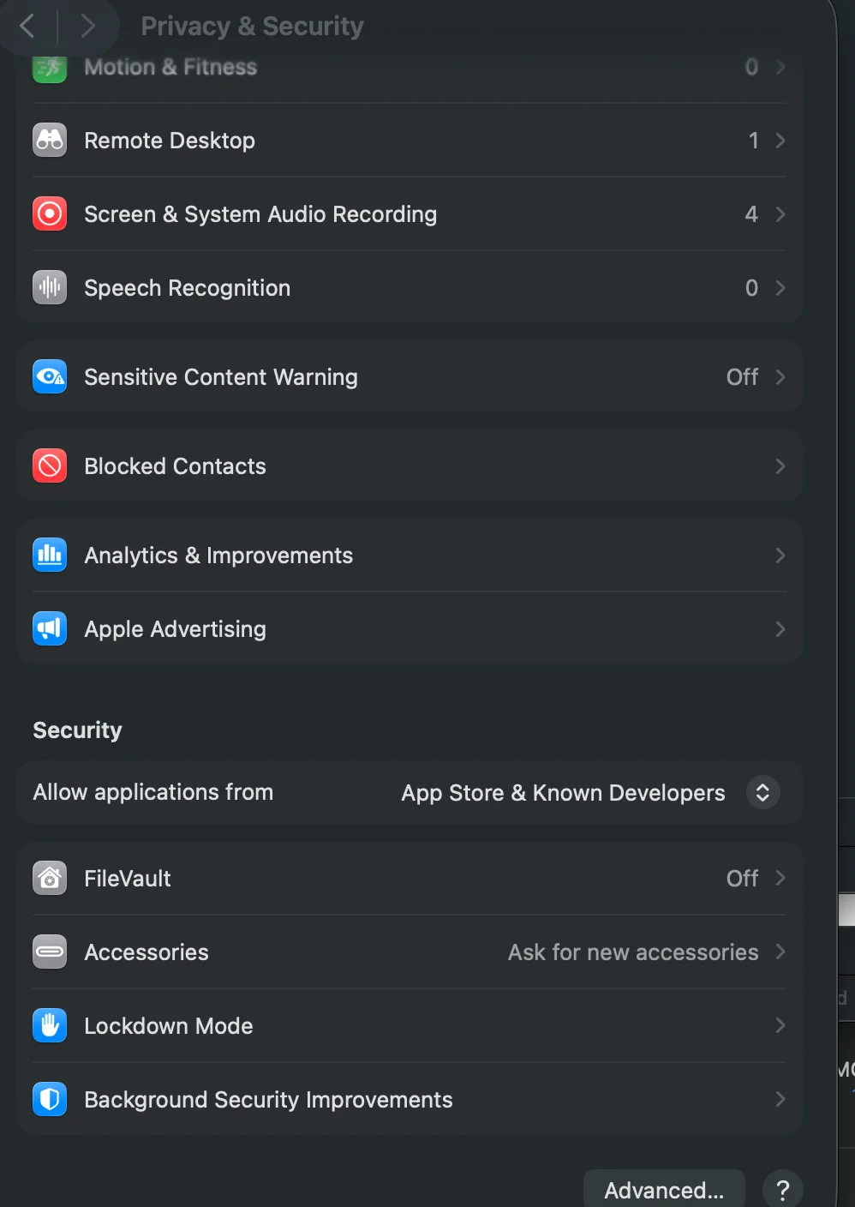Click the Privacy & Security title
The width and height of the screenshot is (855, 1207).
252,26
